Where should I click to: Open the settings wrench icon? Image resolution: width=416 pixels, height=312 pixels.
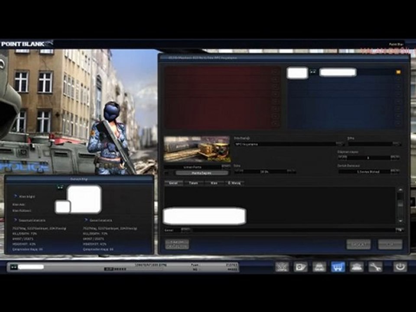(375, 267)
